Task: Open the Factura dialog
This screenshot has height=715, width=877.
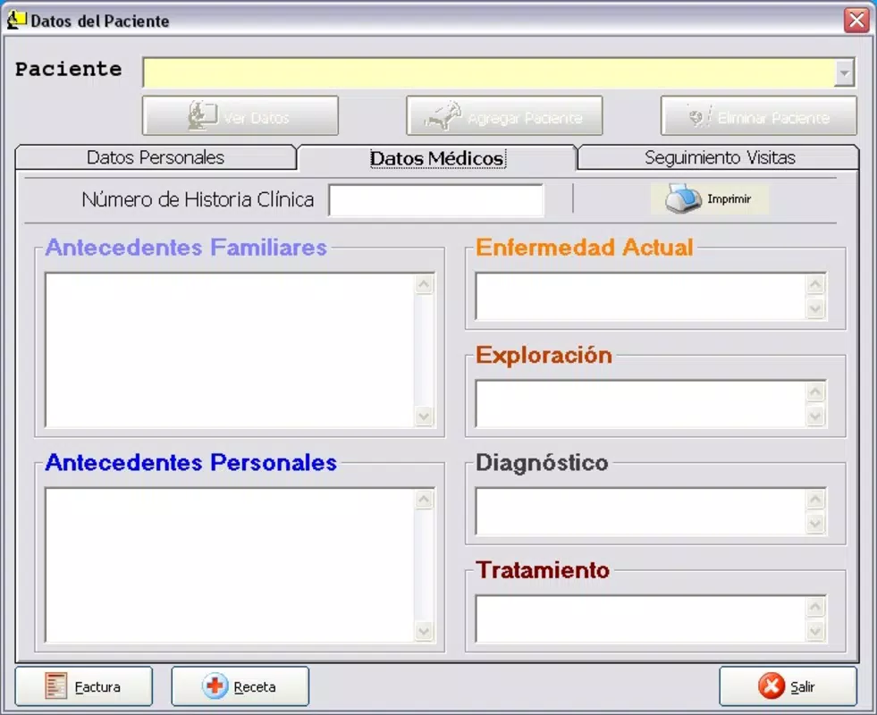Action: (84, 686)
